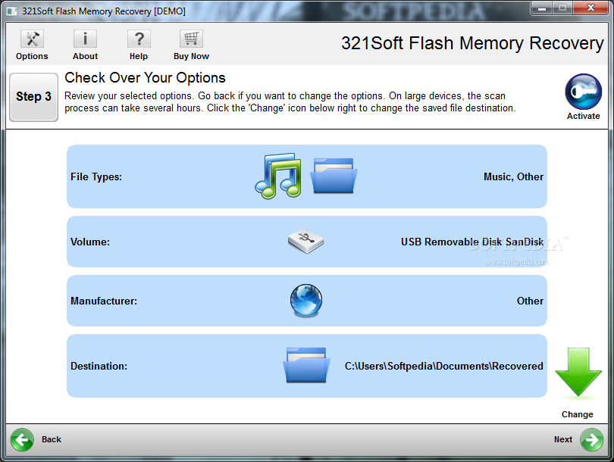
Task: Click the 'Volume:' label
Action: (90, 242)
